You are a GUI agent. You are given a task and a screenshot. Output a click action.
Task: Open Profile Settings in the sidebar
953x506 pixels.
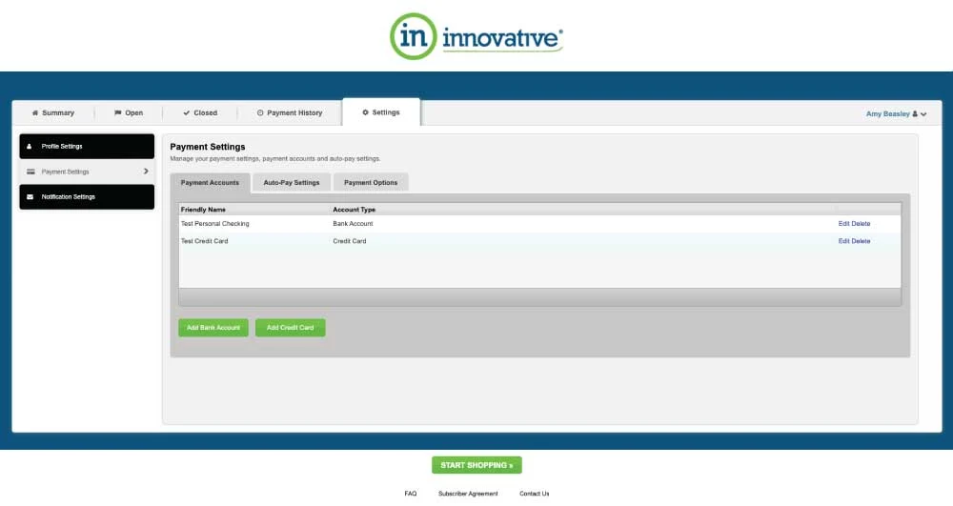pos(87,147)
